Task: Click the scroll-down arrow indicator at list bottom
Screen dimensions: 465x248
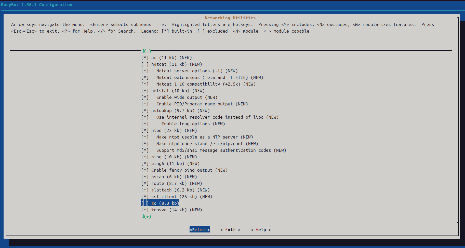Action: point(147,216)
